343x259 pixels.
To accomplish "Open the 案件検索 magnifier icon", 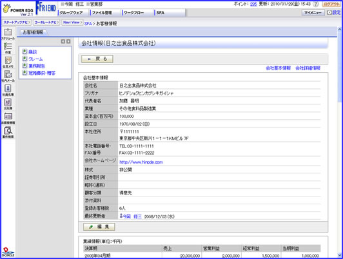I will 8,132.
